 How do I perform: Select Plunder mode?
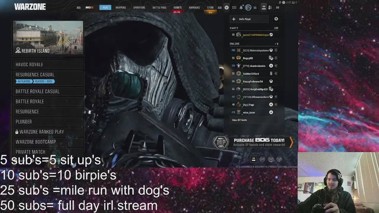[x=48, y=122]
